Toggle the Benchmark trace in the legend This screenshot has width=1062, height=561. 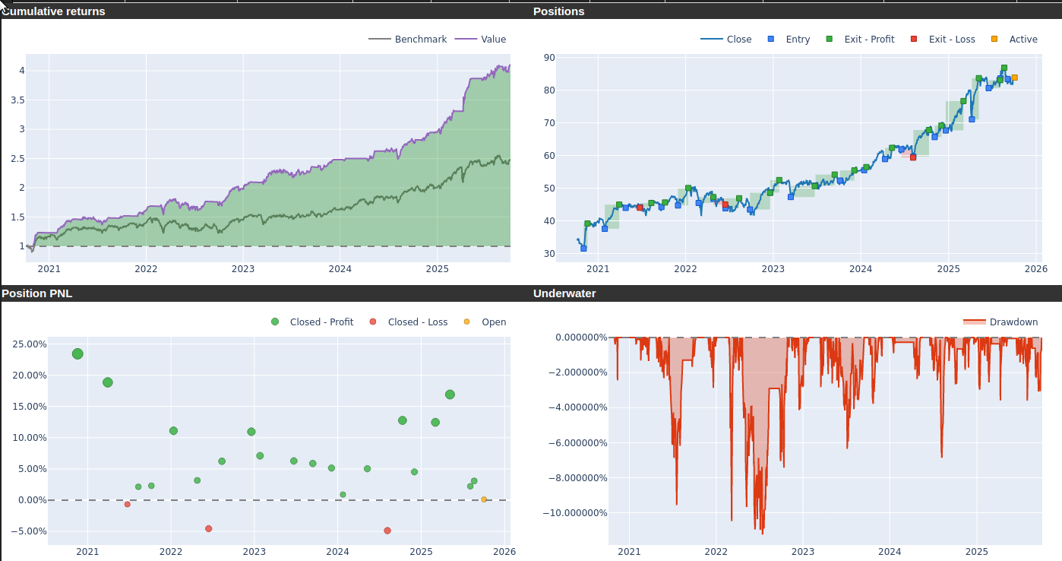(x=420, y=40)
